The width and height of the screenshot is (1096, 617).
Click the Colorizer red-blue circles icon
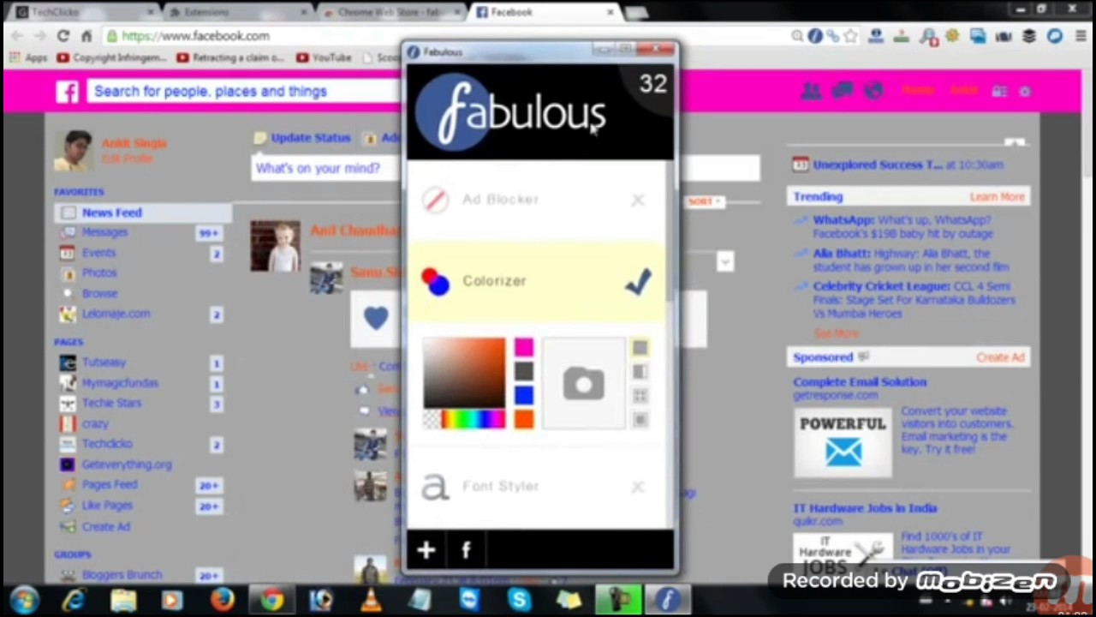[435, 281]
